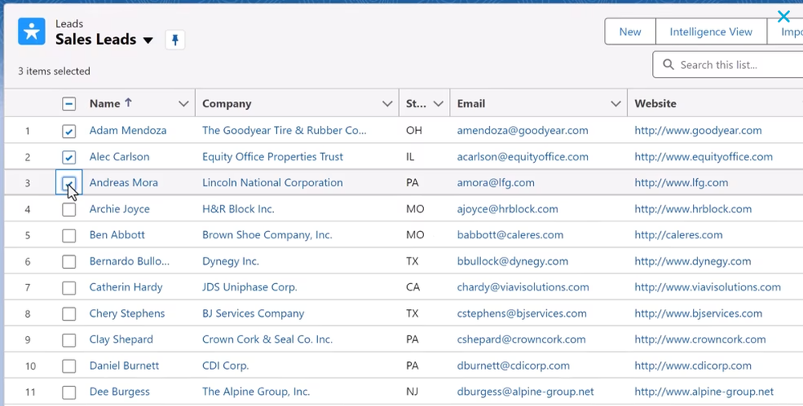Check the Ben Abbott row checkbox

pyautogui.click(x=69, y=236)
